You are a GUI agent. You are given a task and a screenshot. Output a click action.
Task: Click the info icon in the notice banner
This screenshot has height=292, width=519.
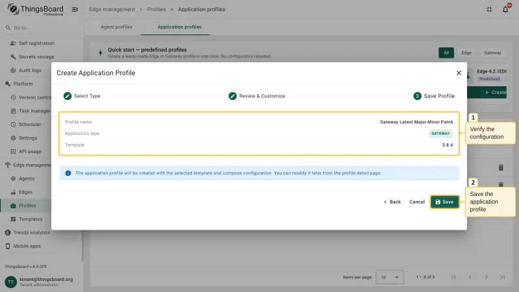(x=68, y=173)
